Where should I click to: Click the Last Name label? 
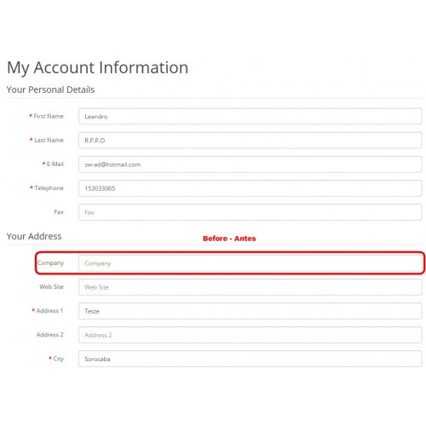tap(49, 140)
